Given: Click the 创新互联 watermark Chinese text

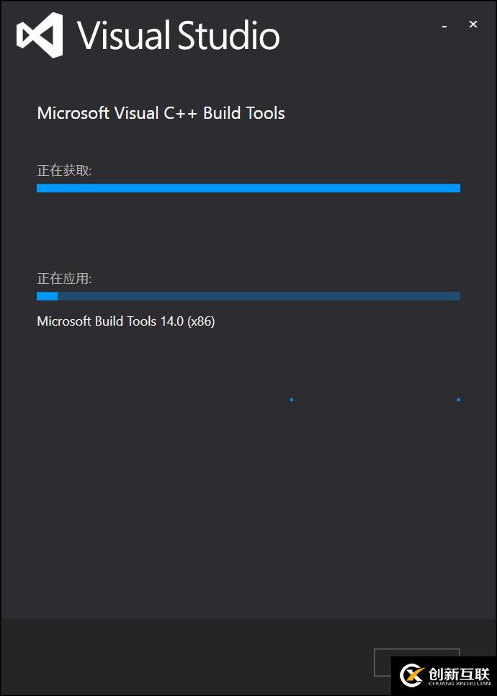Looking at the screenshot, I should [x=459, y=673].
